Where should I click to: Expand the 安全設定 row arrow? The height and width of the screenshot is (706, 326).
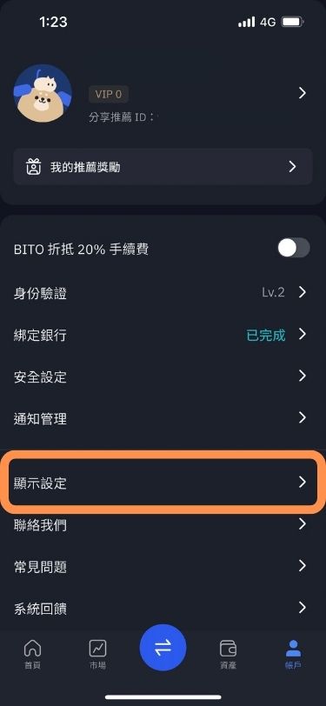303,376
